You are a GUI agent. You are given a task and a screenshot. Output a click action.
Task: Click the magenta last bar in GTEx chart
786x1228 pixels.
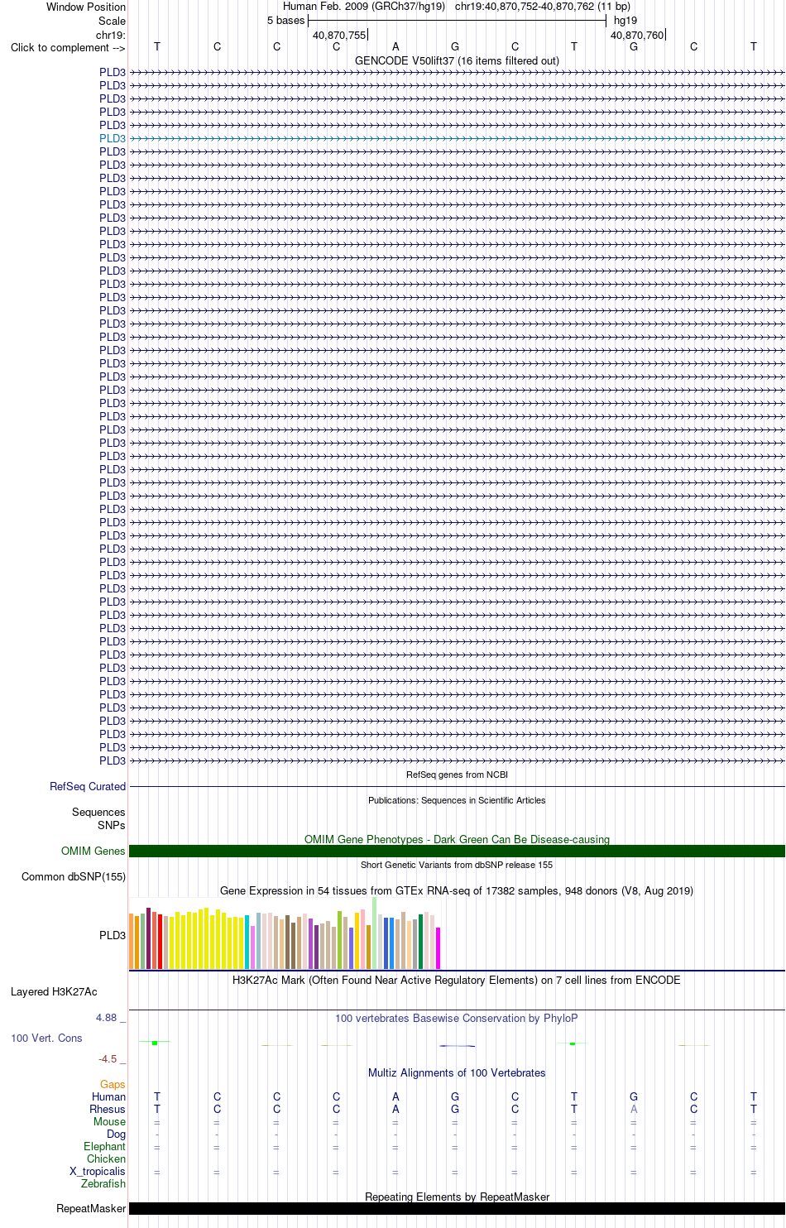click(438, 948)
